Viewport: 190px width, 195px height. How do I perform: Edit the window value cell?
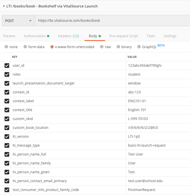158,83
